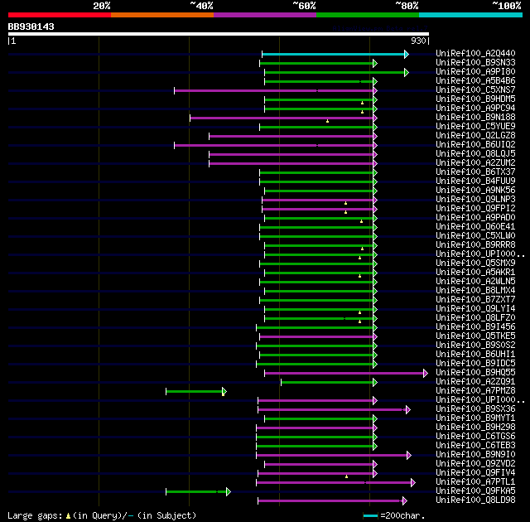The image size is (530, 522).
Task: Open the UniRef100_B9N9I0 label
Action: (475, 455)
